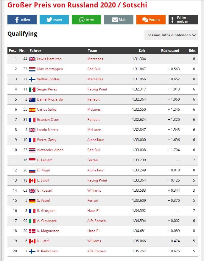This screenshot has width=204, height=261.
Task: Select the Zeit column header
Action: click(x=142, y=50)
